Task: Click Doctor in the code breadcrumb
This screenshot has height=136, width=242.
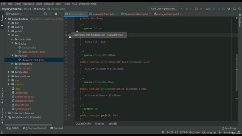Action: coord(99,124)
